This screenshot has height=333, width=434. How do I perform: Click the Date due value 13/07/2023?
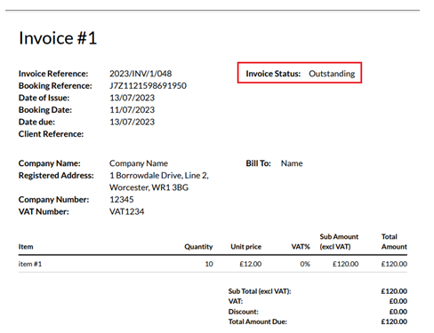tap(133, 122)
